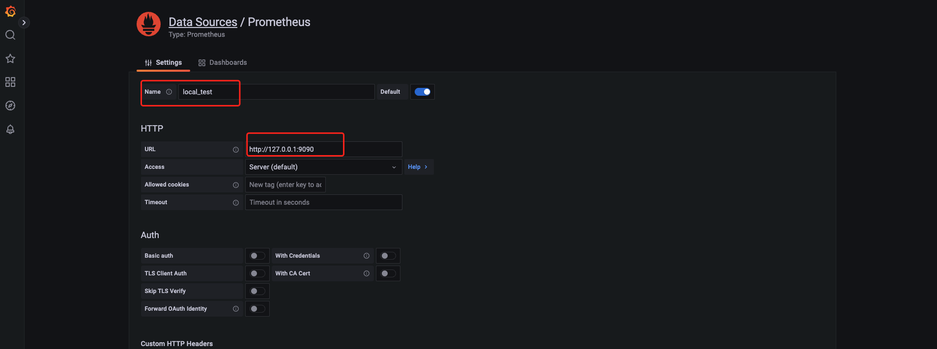Click the Custom HTTP Headers heading

click(x=177, y=344)
